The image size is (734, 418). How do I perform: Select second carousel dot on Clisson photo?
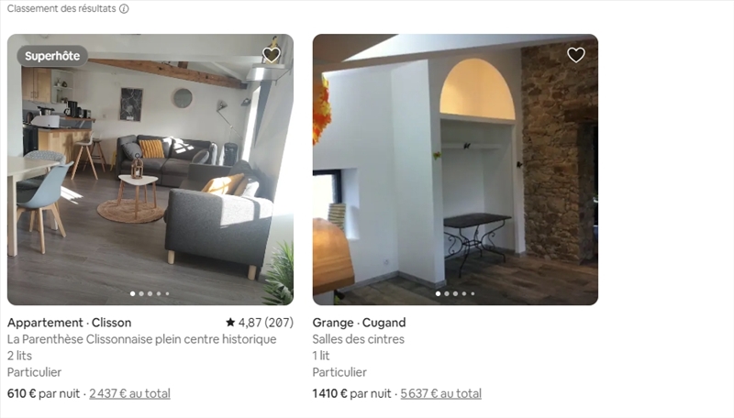point(141,293)
